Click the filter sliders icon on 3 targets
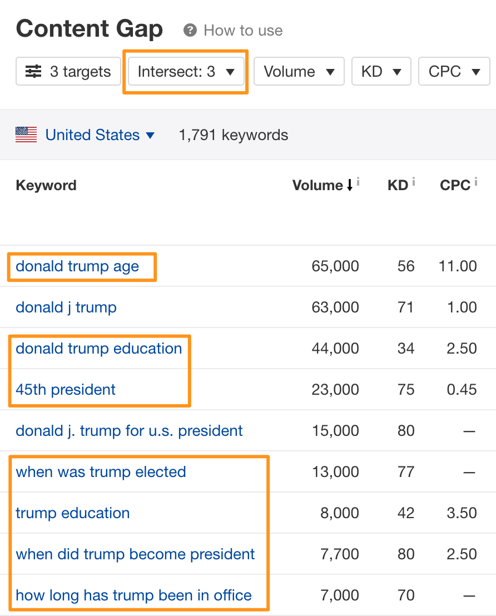 (x=32, y=71)
